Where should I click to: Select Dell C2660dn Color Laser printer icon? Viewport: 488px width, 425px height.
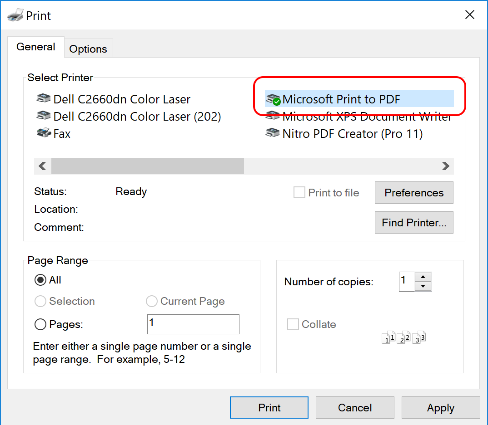point(44,98)
